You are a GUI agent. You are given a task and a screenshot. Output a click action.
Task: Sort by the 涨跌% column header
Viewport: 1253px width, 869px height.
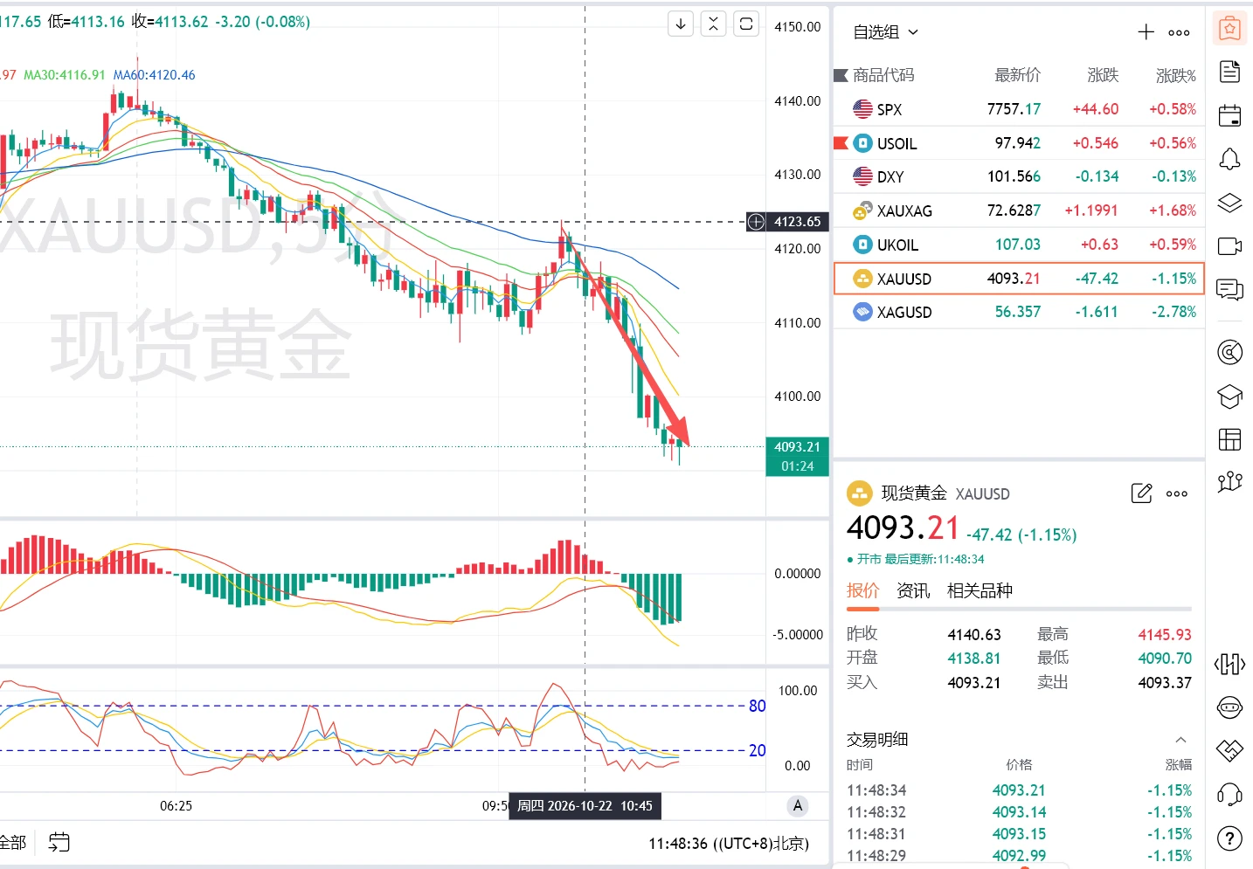pyautogui.click(x=1176, y=75)
